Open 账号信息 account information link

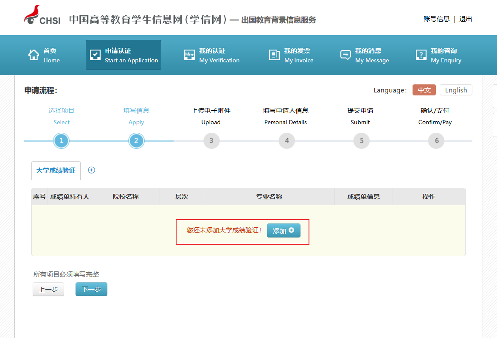point(436,19)
